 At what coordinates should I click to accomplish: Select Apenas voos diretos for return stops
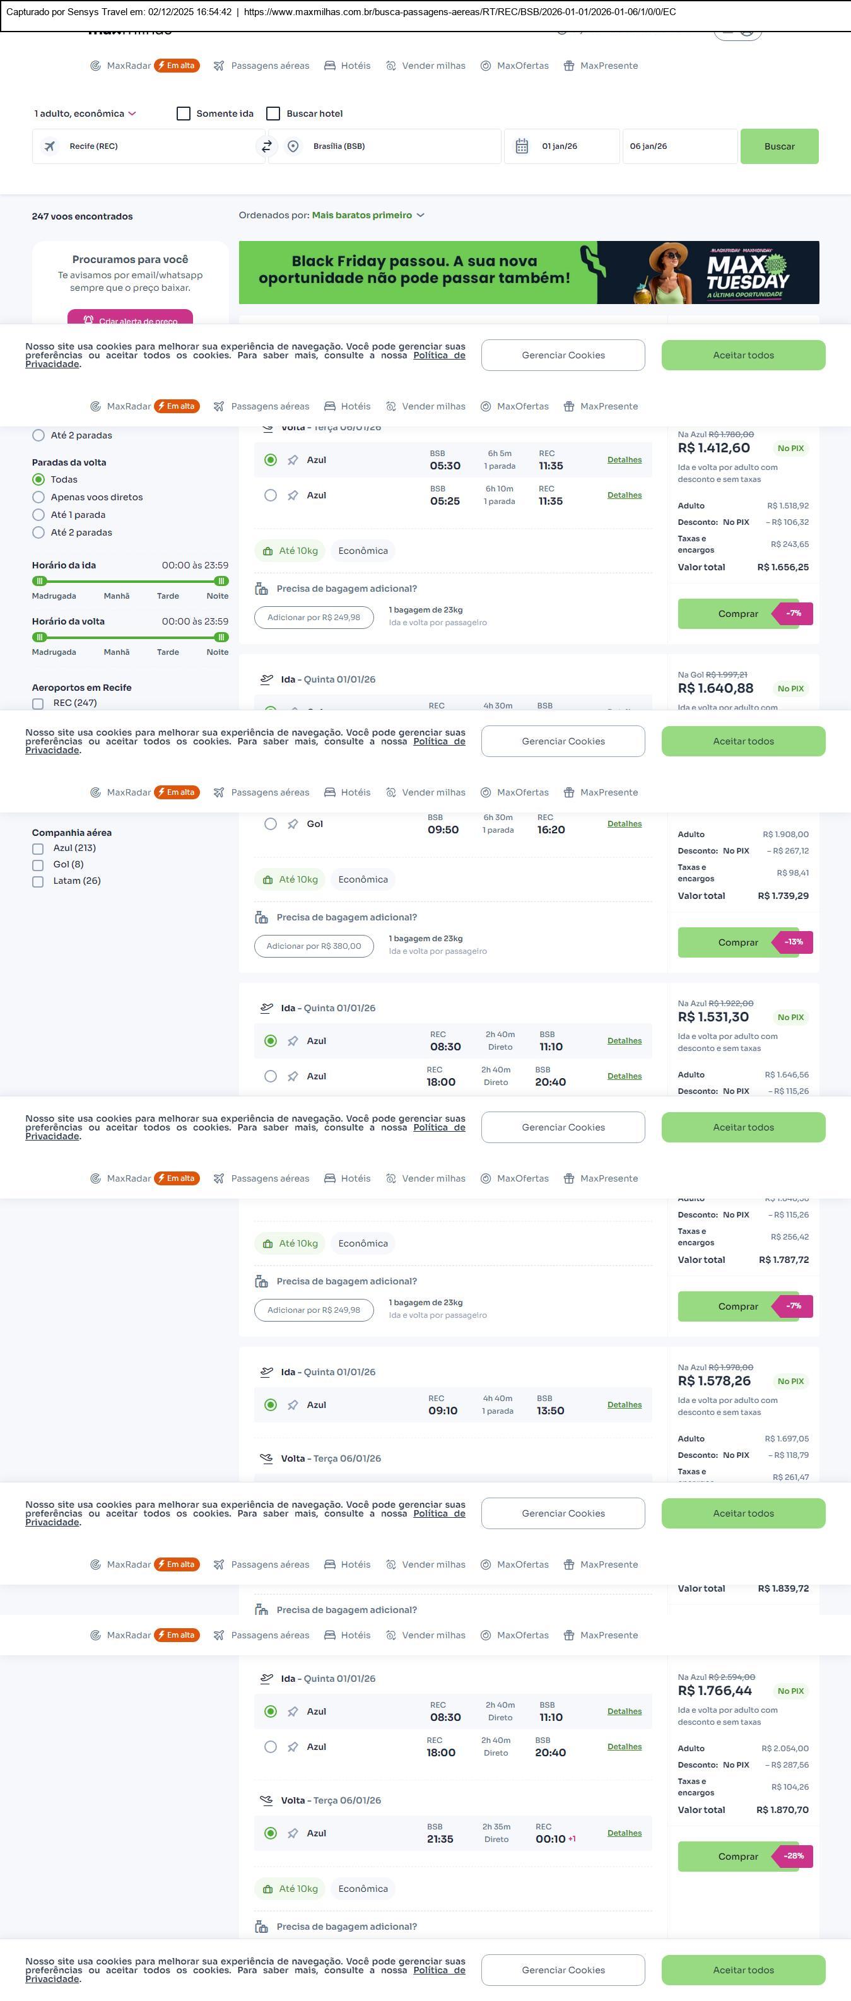point(38,497)
